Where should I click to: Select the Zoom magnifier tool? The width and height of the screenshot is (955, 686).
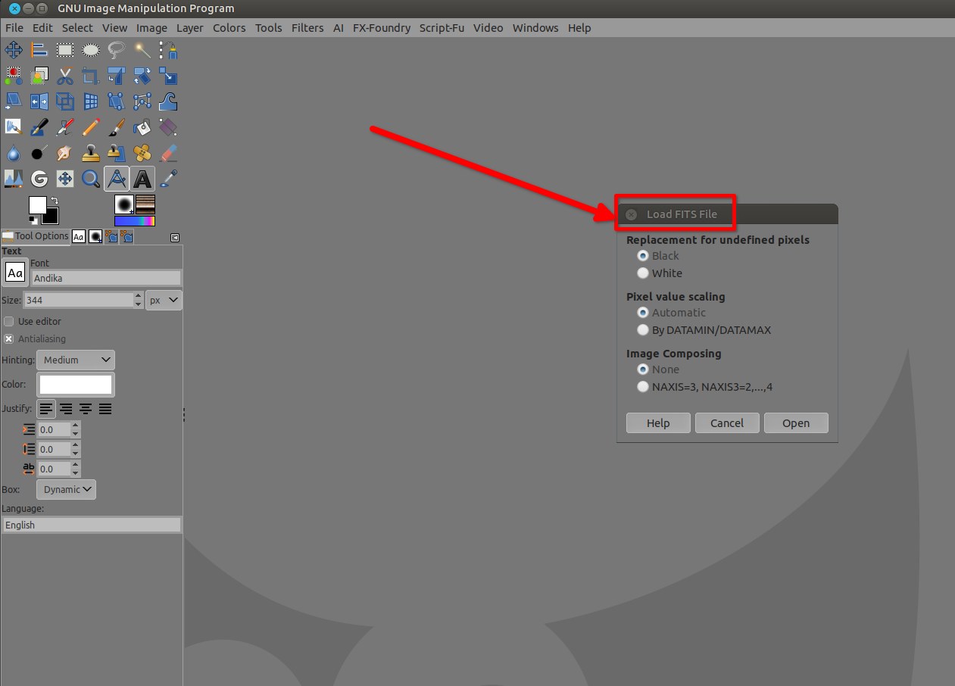[x=91, y=179]
